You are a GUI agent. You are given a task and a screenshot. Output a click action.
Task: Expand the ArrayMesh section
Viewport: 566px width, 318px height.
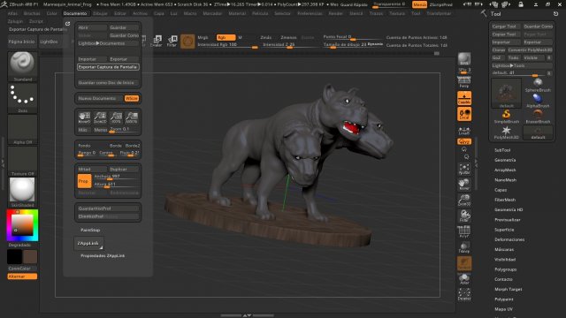[x=505, y=170]
